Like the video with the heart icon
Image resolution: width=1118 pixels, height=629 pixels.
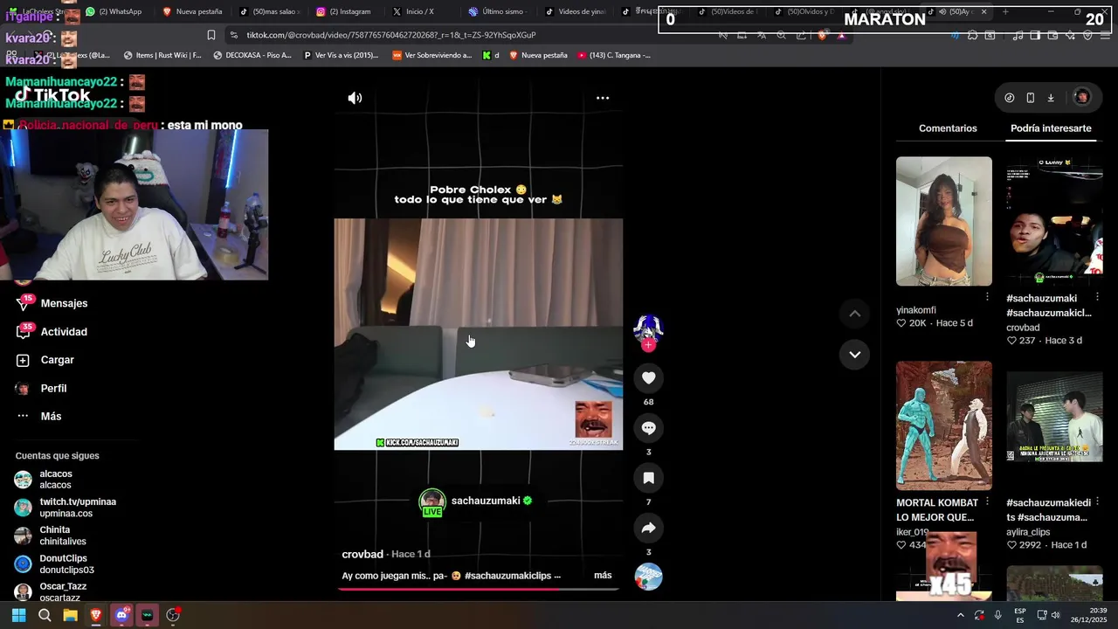pyautogui.click(x=648, y=377)
